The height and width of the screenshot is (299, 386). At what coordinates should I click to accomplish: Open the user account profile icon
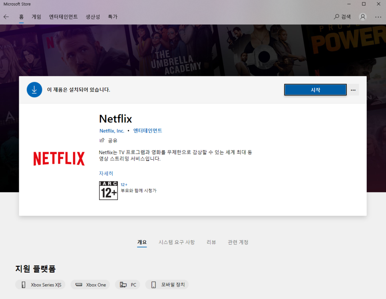pos(362,17)
